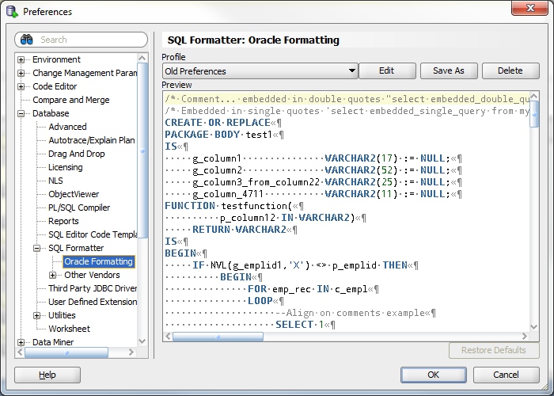Select Compare and Merge in tree

click(71, 100)
